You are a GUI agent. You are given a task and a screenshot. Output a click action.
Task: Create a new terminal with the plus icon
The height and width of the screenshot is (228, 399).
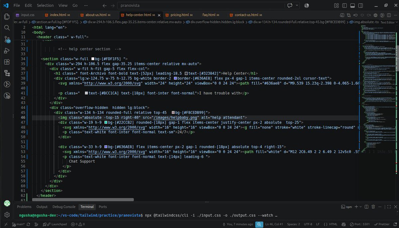click(x=356, y=207)
